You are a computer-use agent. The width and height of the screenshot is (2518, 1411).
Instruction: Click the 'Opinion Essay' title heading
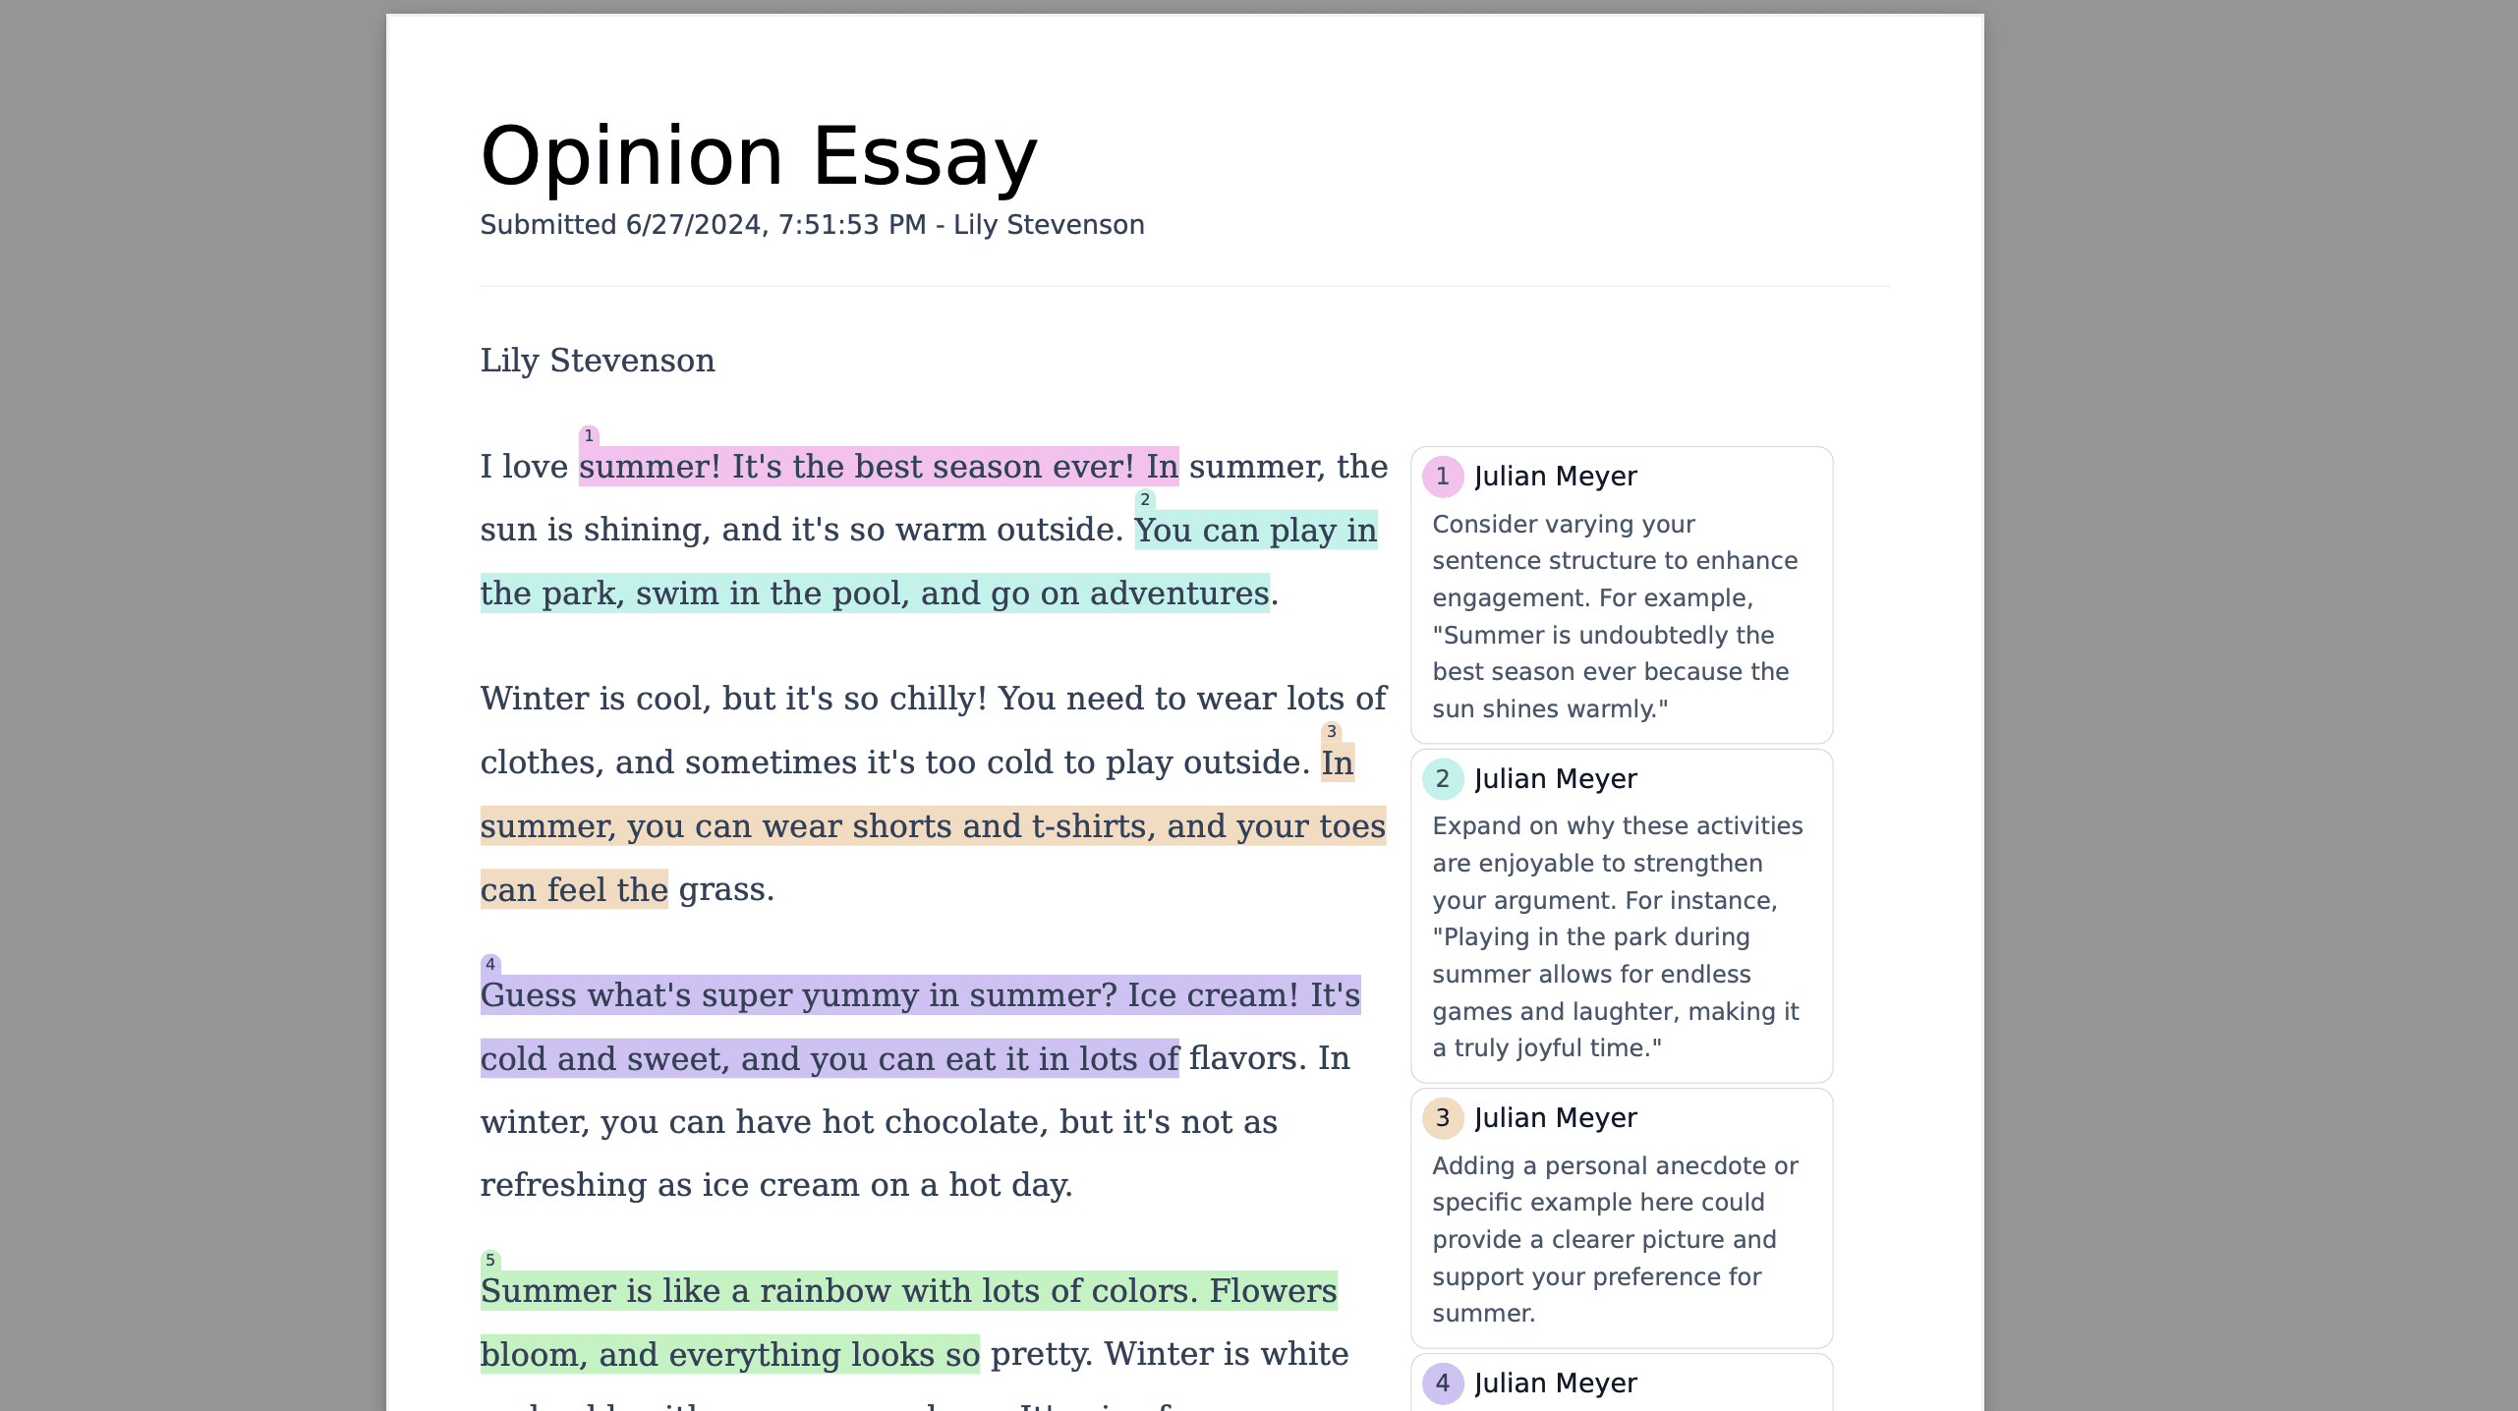[759, 157]
